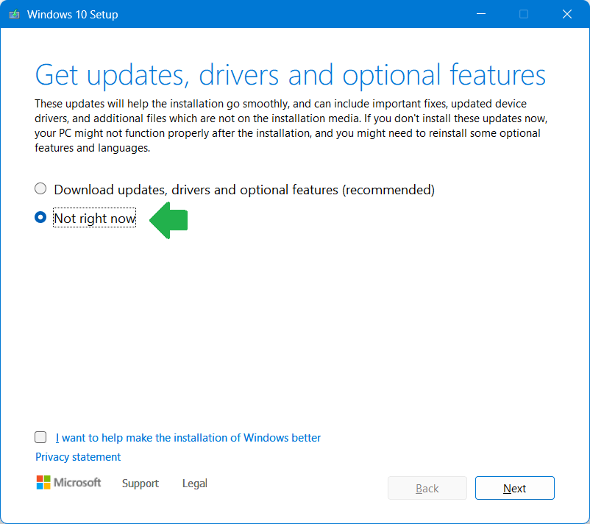Open the help make installation better link

pyautogui.click(x=188, y=438)
